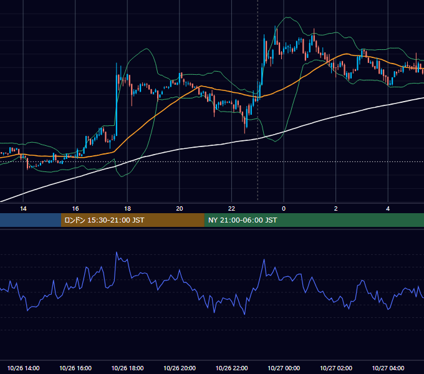The width and height of the screenshot is (424, 374).
Task: Click the 0 hour axis label
Action: point(284,208)
